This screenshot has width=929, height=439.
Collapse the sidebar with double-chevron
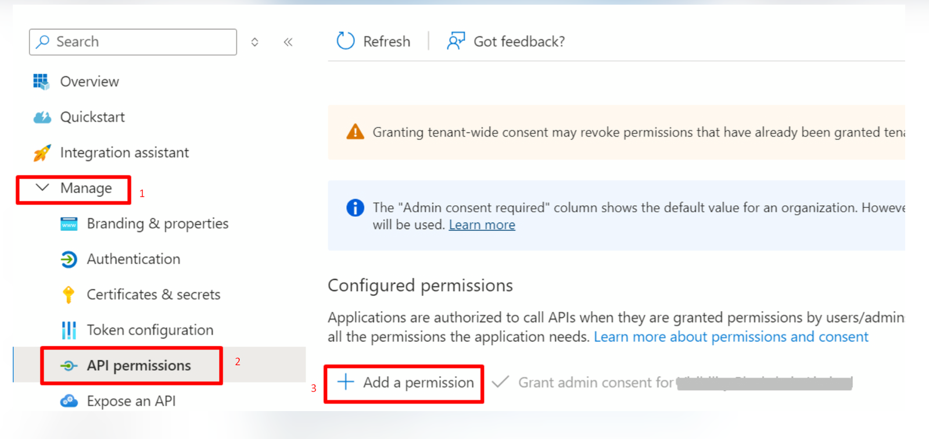point(288,42)
